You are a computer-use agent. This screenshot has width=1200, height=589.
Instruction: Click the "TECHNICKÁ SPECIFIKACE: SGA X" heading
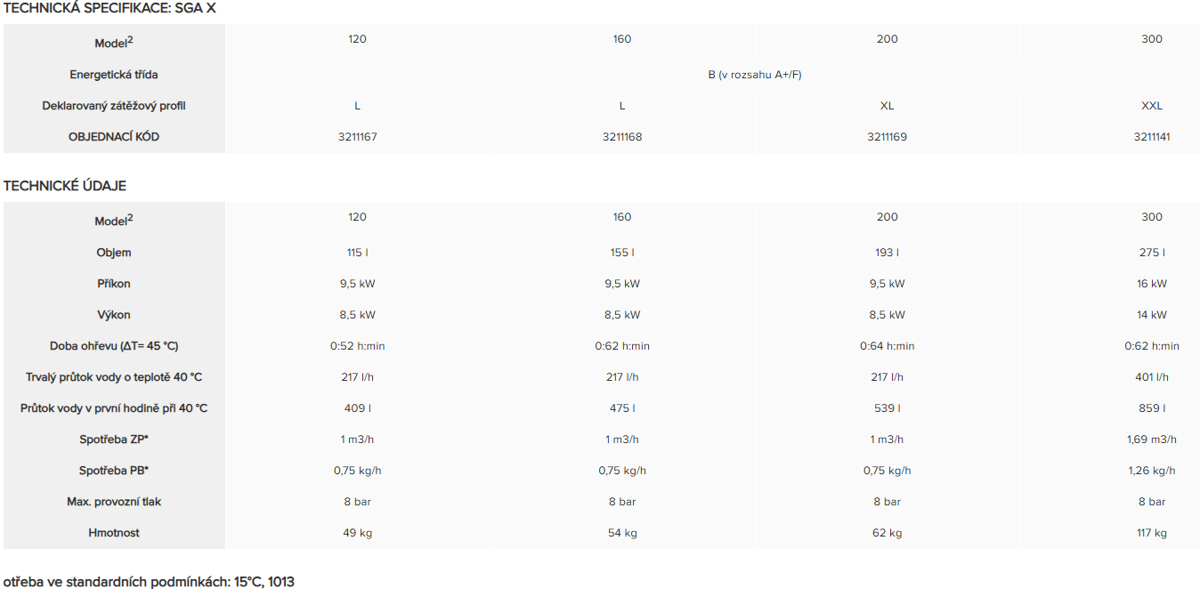tap(109, 8)
